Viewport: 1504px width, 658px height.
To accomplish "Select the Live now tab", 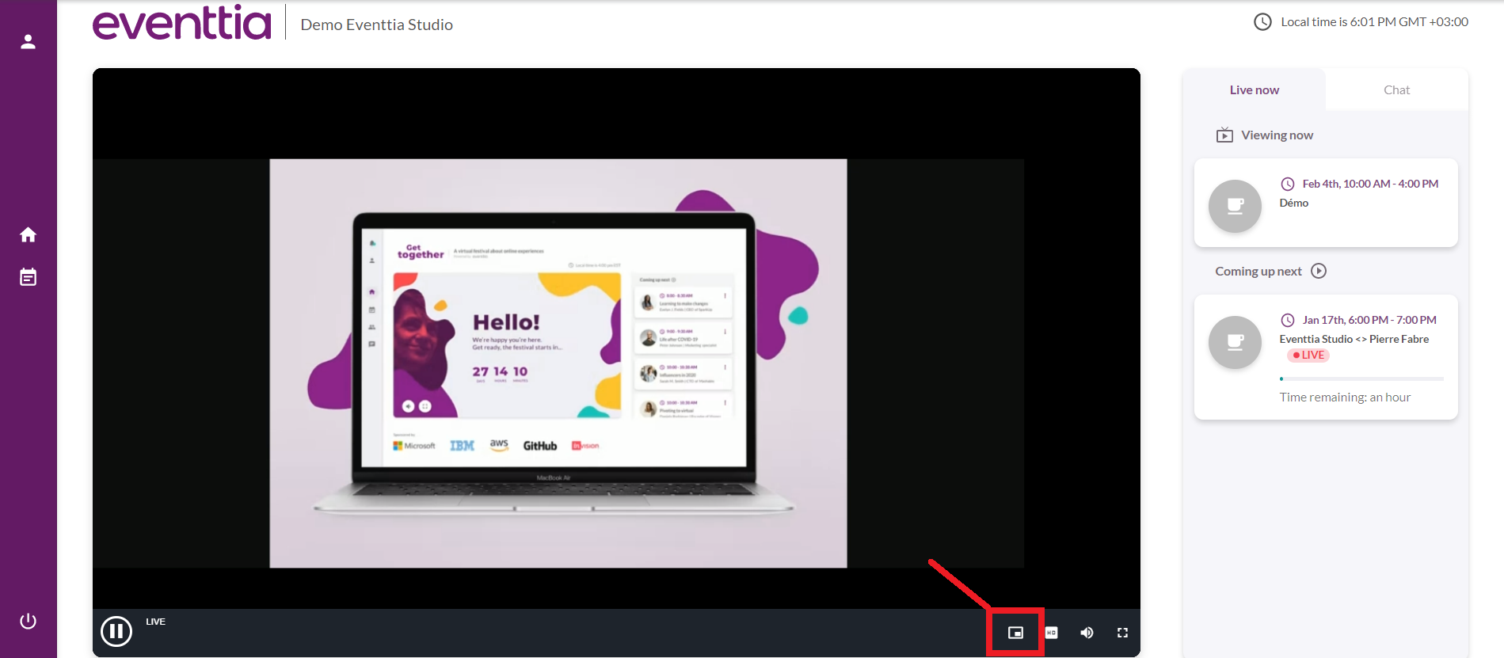I will pyautogui.click(x=1254, y=90).
